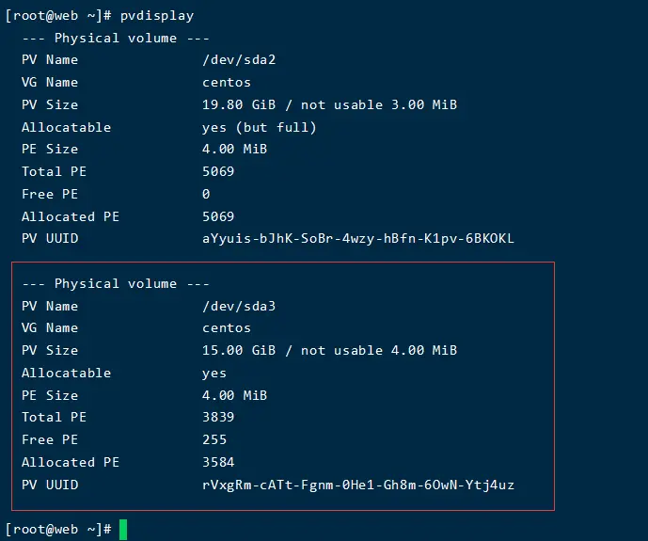Click the top [root@web ~]# prompt
The image size is (648, 541).
click(58, 16)
